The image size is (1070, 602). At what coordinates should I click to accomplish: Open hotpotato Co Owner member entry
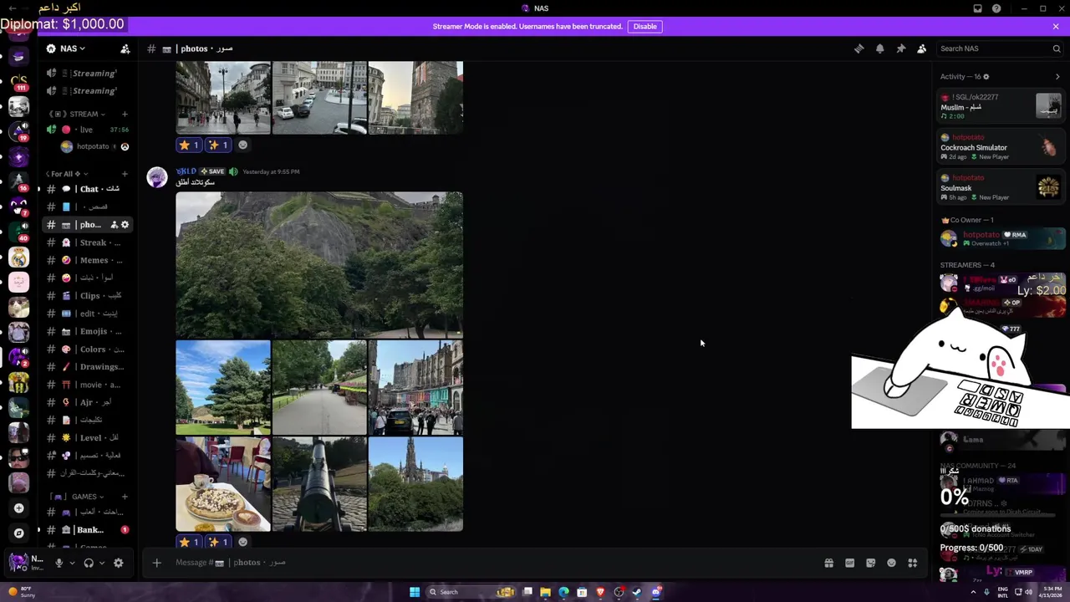(1001, 238)
